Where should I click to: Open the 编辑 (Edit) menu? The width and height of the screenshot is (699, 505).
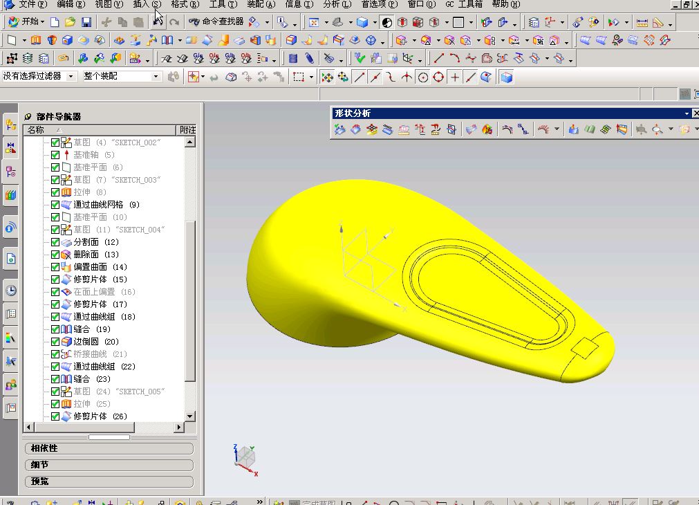[x=71, y=4]
